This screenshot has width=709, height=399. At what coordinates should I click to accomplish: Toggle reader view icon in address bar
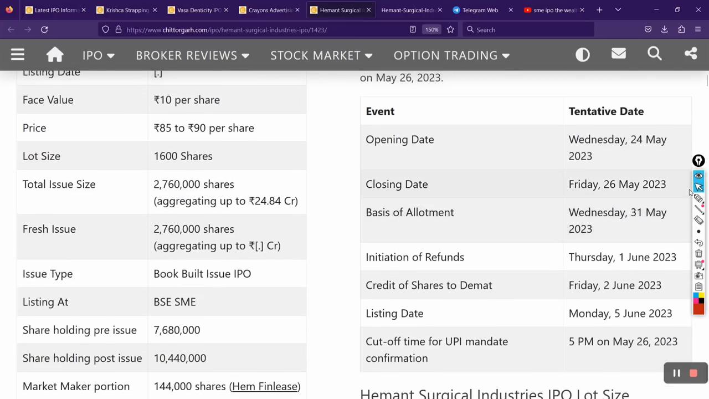tap(413, 29)
